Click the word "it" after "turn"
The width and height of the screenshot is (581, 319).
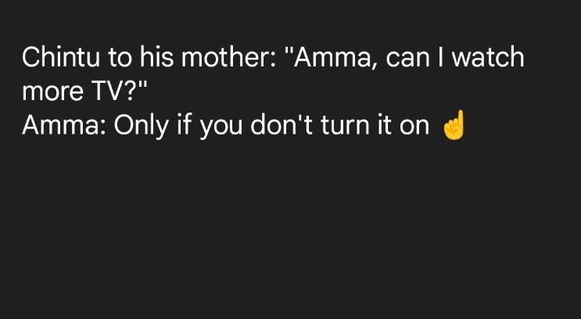click(384, 127)
